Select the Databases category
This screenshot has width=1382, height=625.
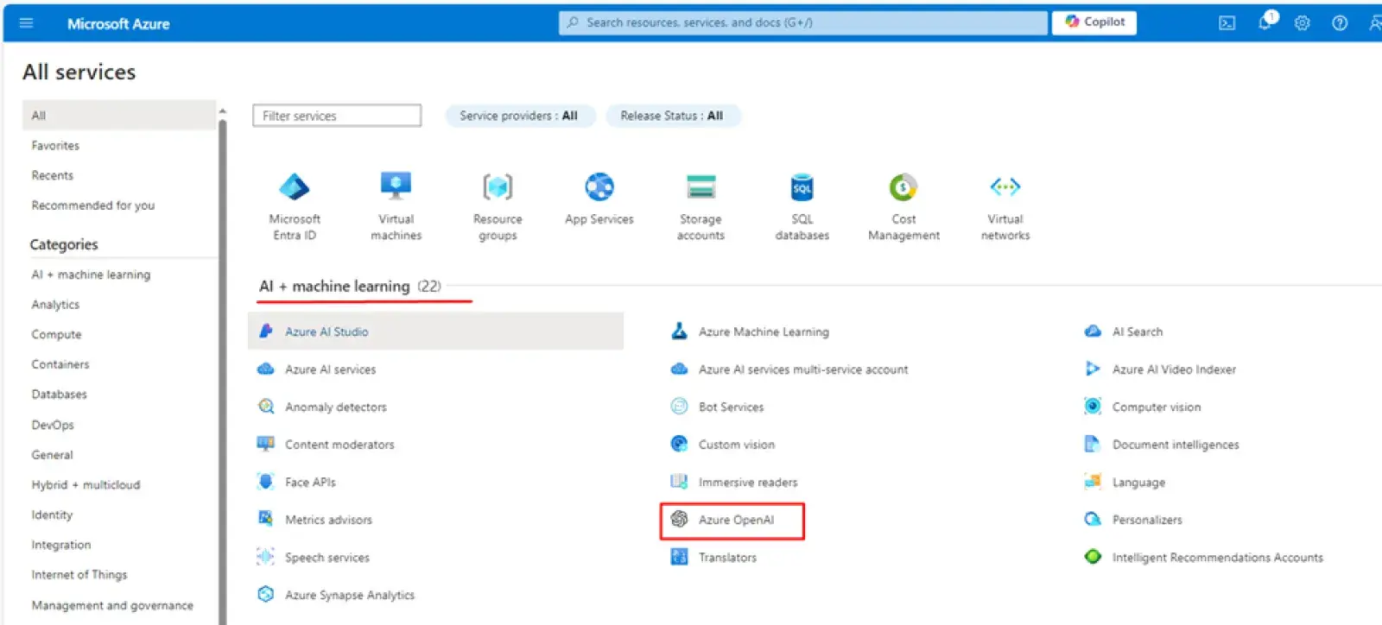[x=60, y=395]
